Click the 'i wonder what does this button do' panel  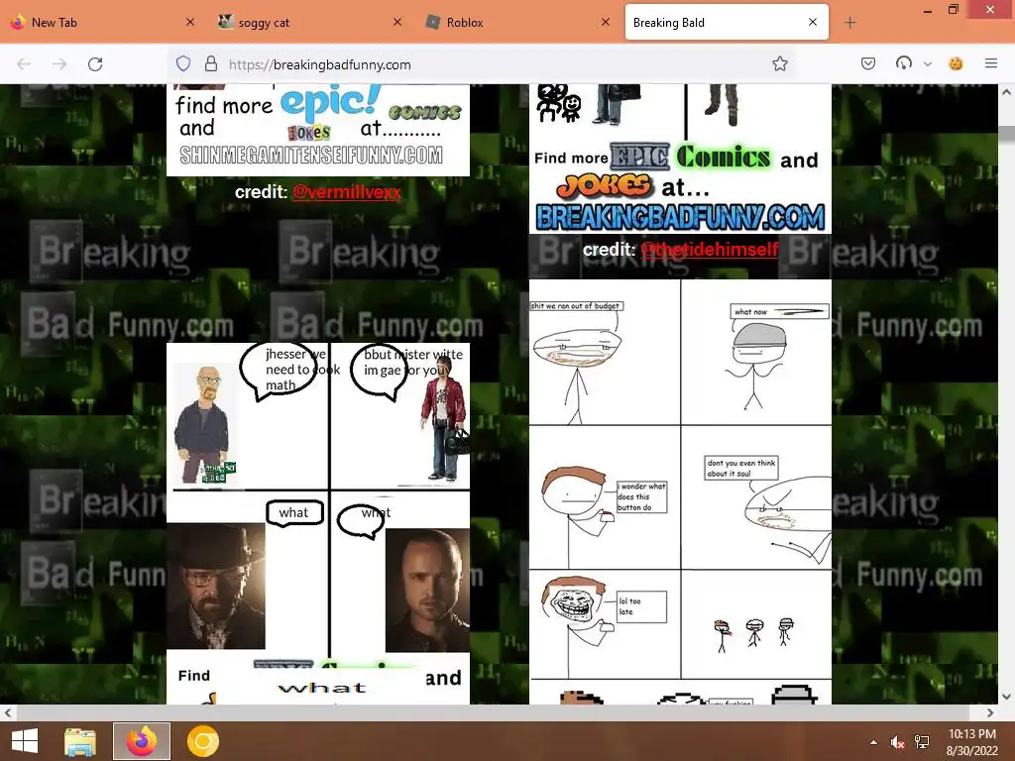tap(605, 497)
